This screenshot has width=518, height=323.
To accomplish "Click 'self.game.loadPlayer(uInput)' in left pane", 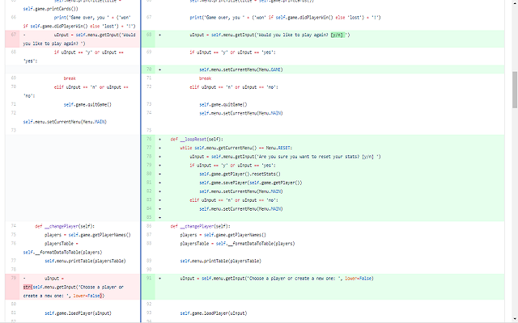I will [78, 313].
